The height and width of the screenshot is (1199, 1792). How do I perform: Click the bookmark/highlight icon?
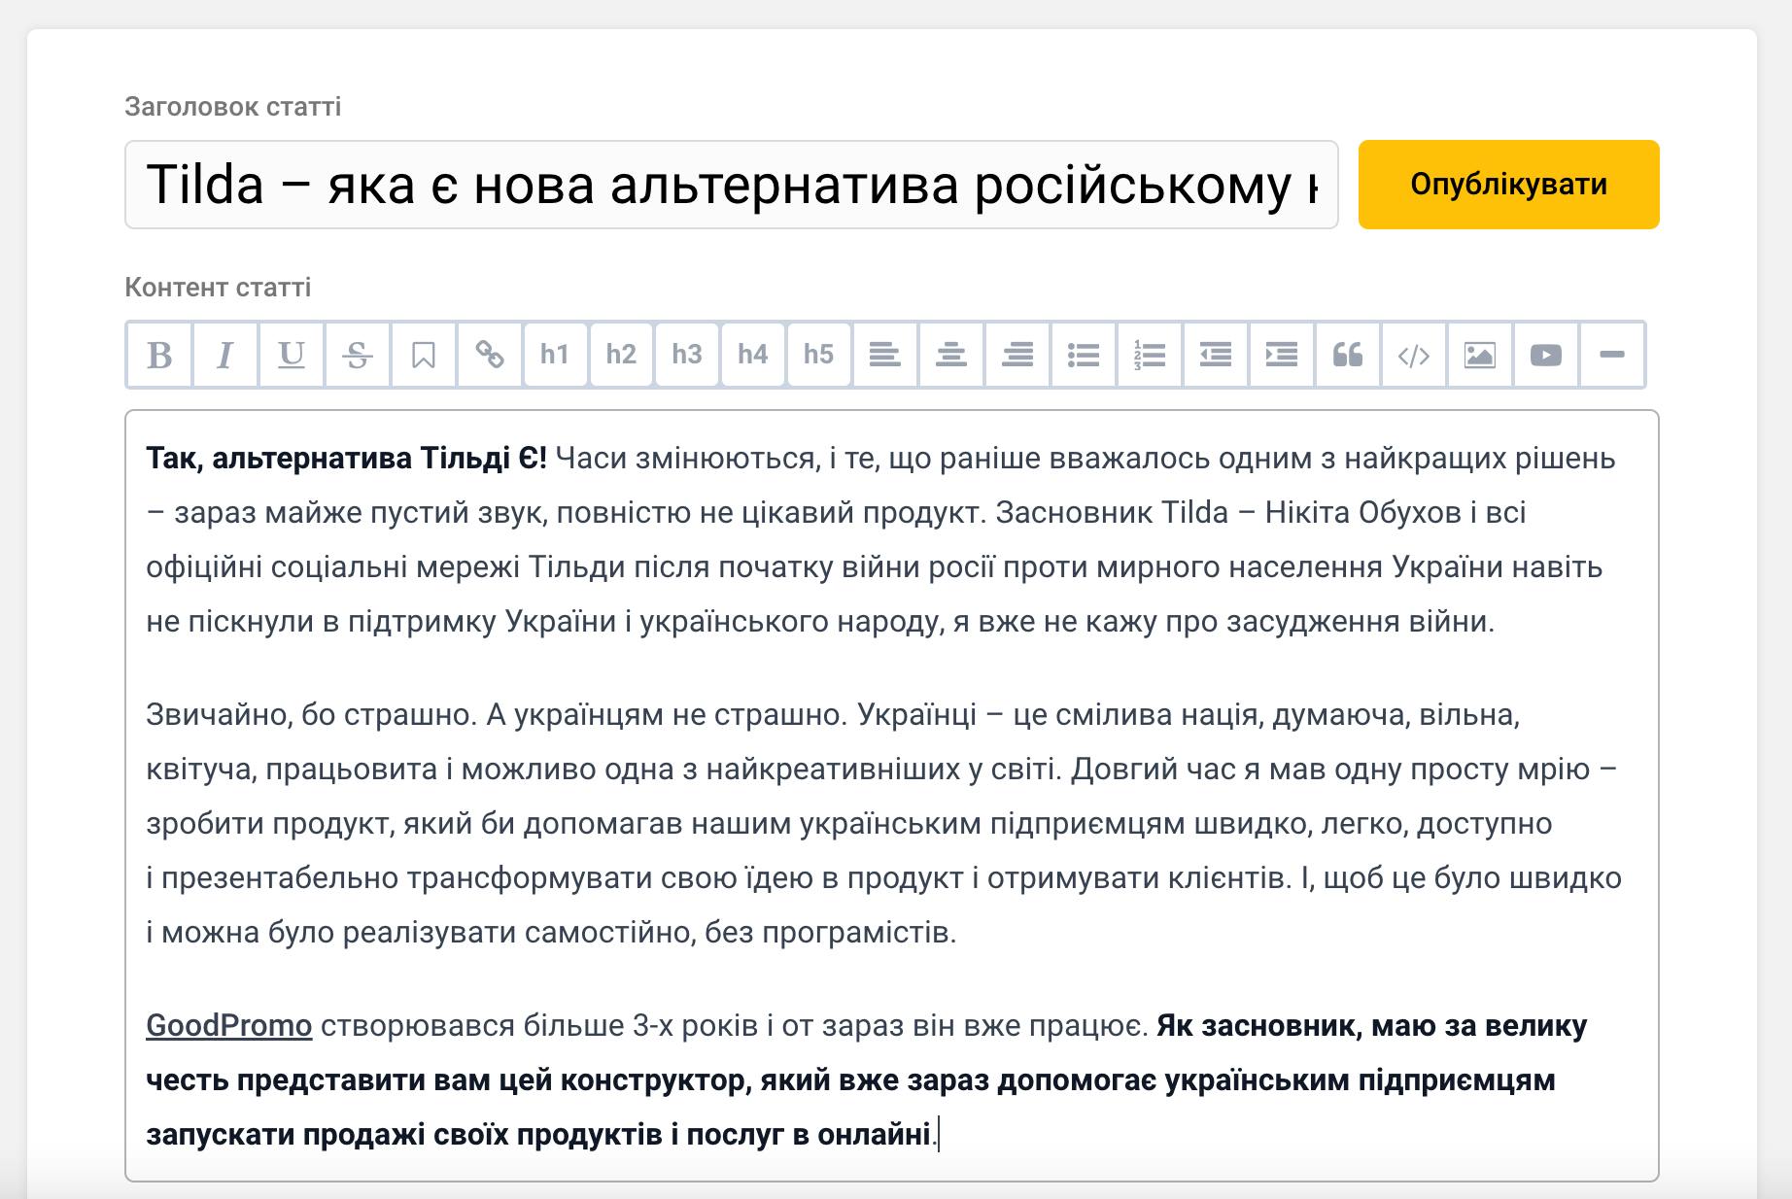(424, 355)
